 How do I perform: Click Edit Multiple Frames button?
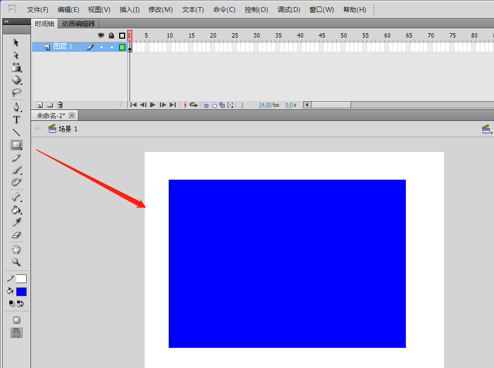pyautogui.click(x=222, y=105)
